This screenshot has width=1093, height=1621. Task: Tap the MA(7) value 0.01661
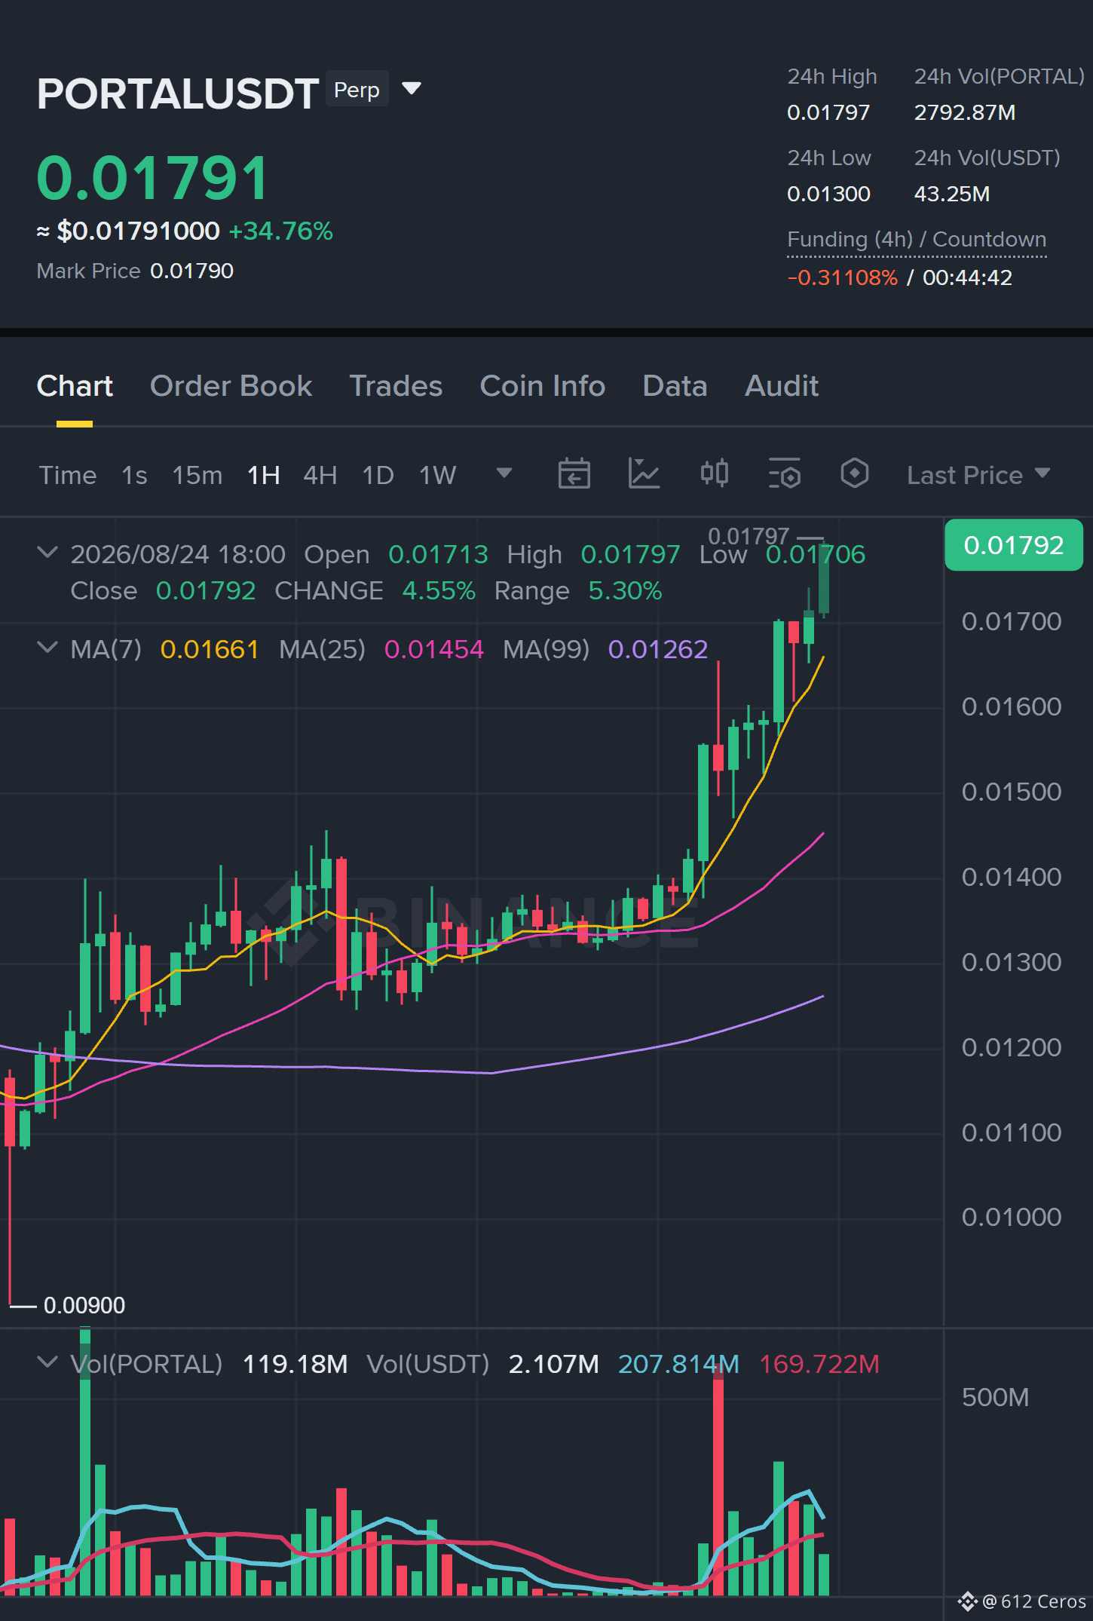click(210, 649)
